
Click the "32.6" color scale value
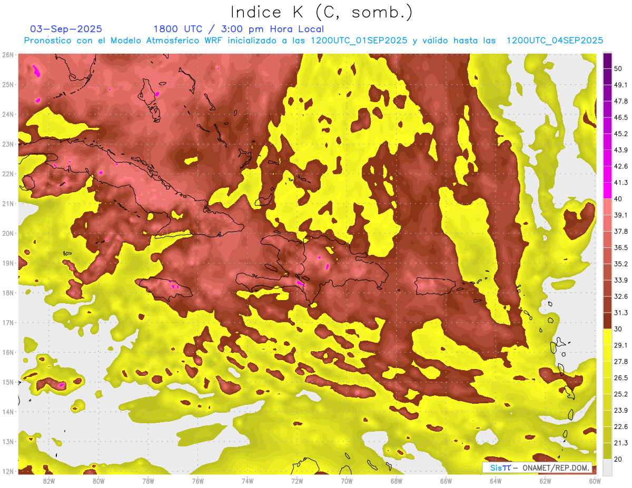tap(621, 296)
